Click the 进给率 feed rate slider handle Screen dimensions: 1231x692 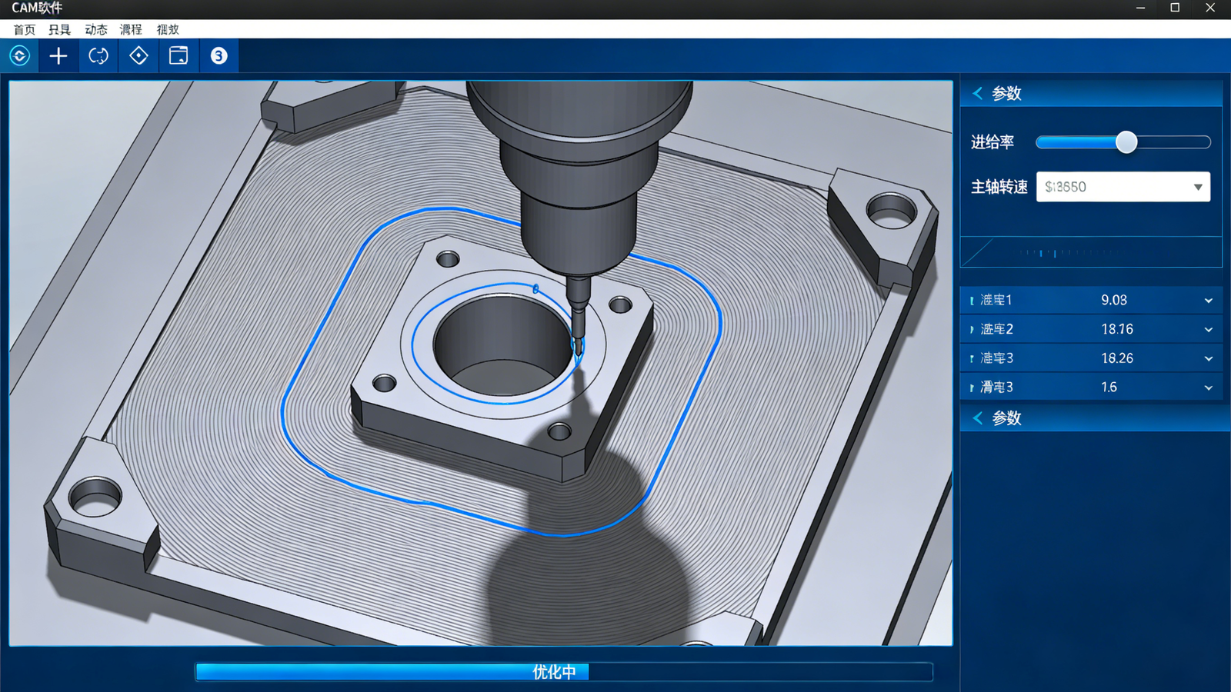click(1126, 142)
